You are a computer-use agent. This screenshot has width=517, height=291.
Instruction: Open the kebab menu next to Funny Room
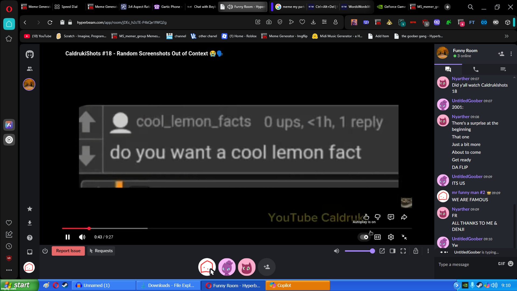tap(511, 54)
